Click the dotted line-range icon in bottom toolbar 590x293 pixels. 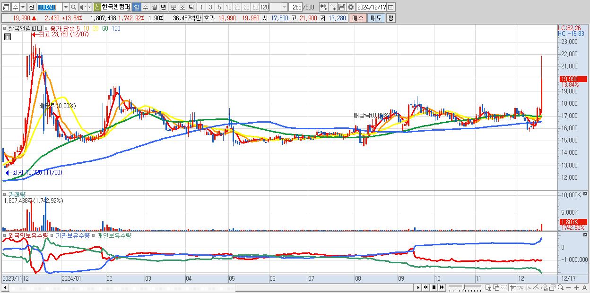[504, 287]
